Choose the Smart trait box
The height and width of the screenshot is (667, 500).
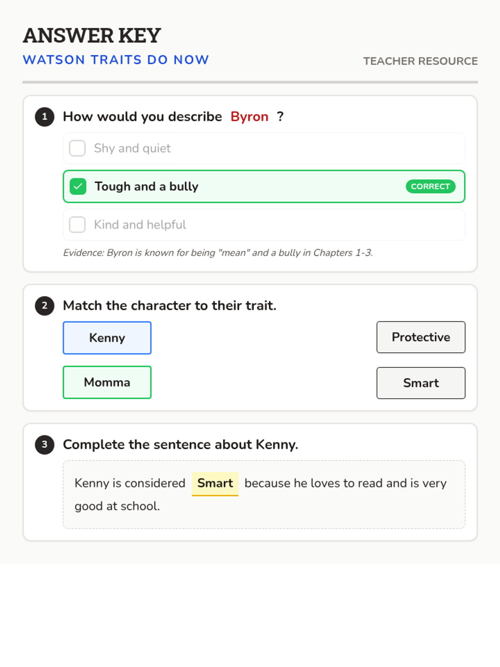tap(421, 383)
